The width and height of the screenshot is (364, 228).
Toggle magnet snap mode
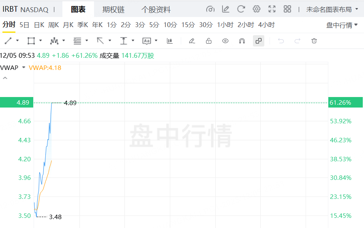242,41
